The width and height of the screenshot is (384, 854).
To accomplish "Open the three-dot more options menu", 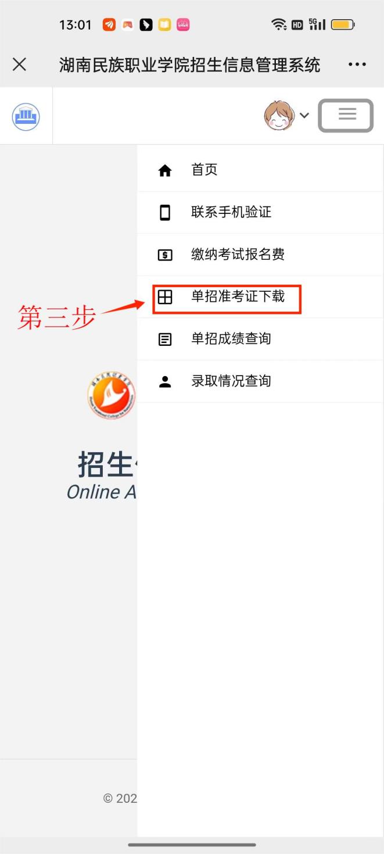I will coord(357,65).
